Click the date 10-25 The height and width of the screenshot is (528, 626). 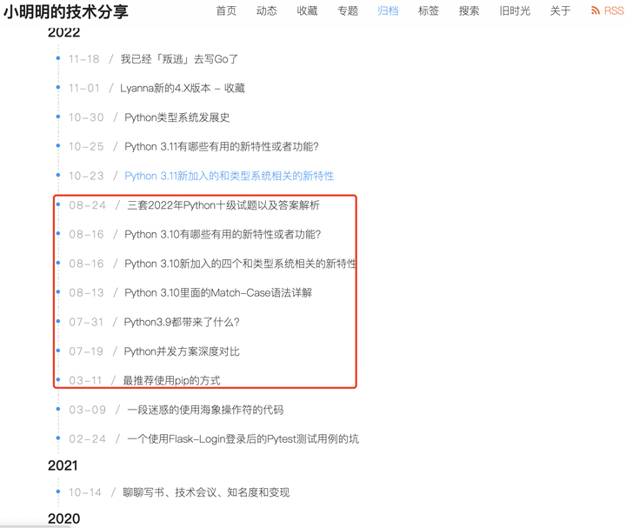tap(86, 147)
